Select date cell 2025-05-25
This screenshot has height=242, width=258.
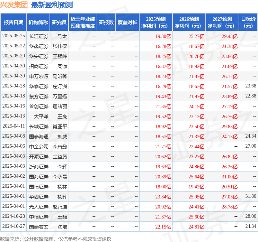tap(14, 36)
